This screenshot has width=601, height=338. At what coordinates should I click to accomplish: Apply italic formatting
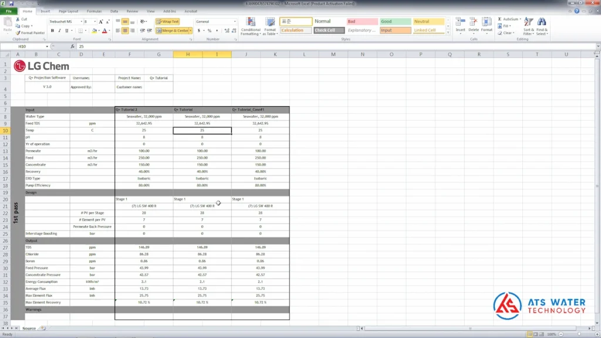[x=59, y=30]
